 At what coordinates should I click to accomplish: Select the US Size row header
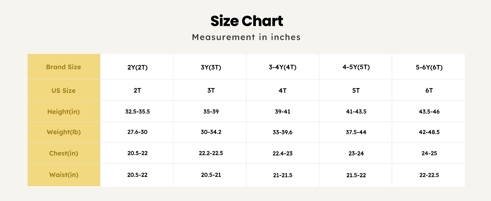tap(63, 90)
